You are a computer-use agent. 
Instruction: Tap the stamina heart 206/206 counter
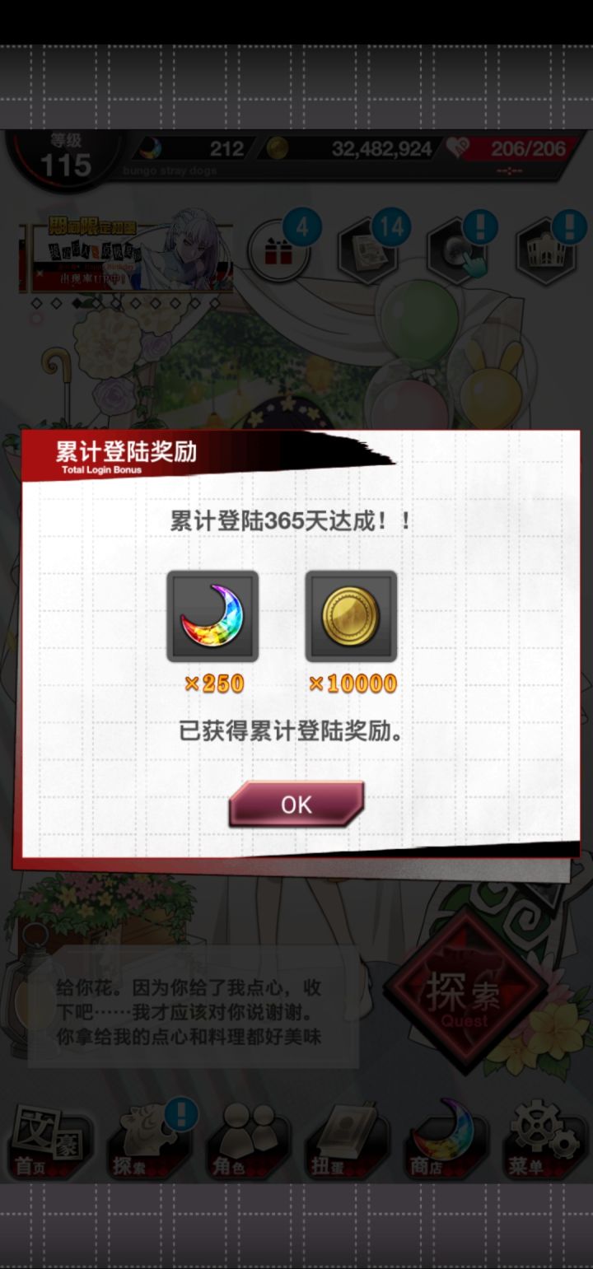tap(509, 149)
